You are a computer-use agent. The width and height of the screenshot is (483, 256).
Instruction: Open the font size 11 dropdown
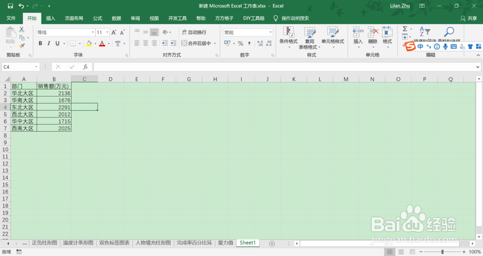tap(107, 32)
